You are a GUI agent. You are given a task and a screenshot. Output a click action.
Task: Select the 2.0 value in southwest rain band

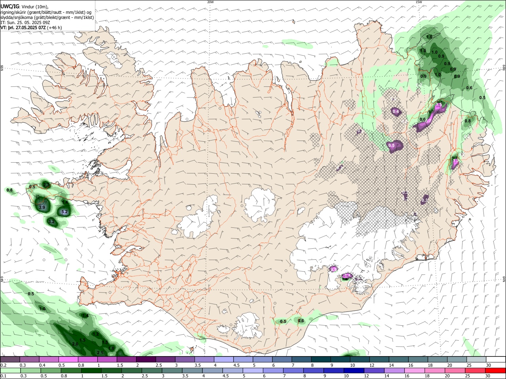coord(75,344)
